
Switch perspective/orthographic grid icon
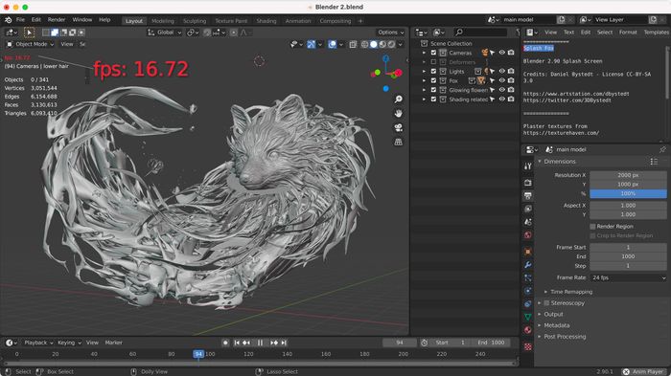pos(399,142)
